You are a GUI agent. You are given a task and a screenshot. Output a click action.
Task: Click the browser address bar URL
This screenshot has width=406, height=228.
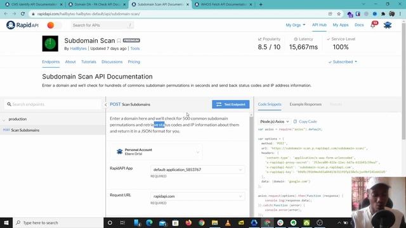click(89, 14)
